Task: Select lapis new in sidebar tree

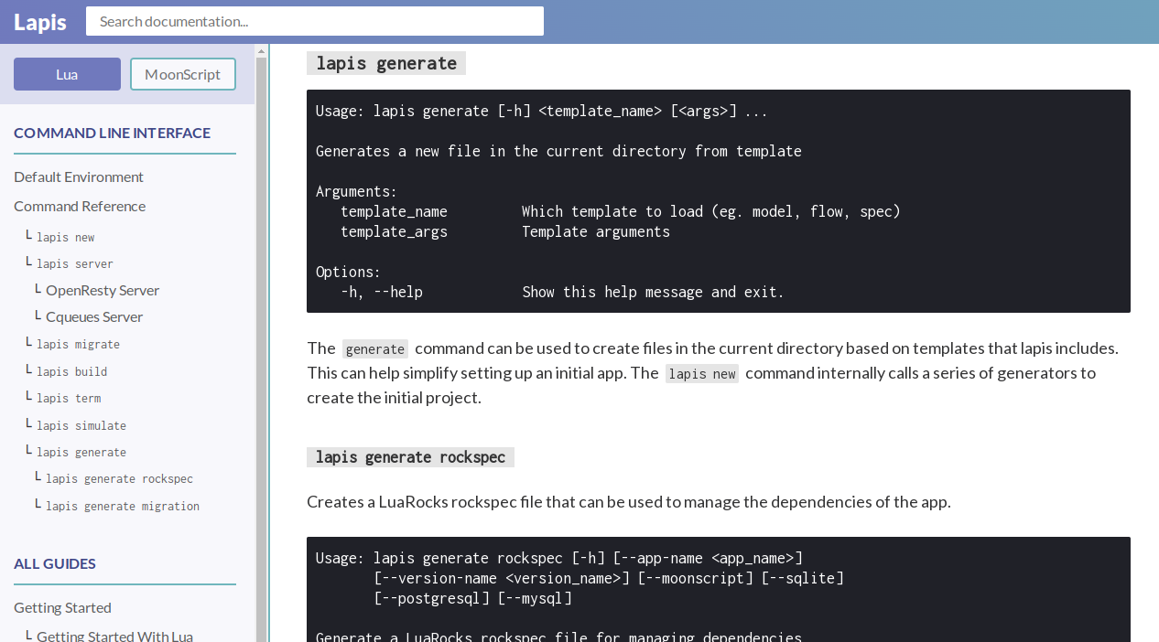Action: click(65, 237)
